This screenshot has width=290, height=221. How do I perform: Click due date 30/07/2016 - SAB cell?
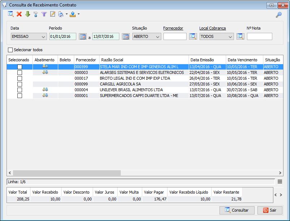pos(244,90)
